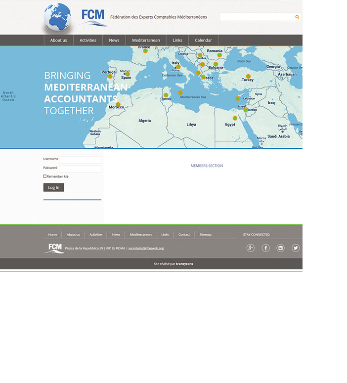Open the Twitter social icon
Viewport: 347px width, 383px height.
tap(296, 248)
